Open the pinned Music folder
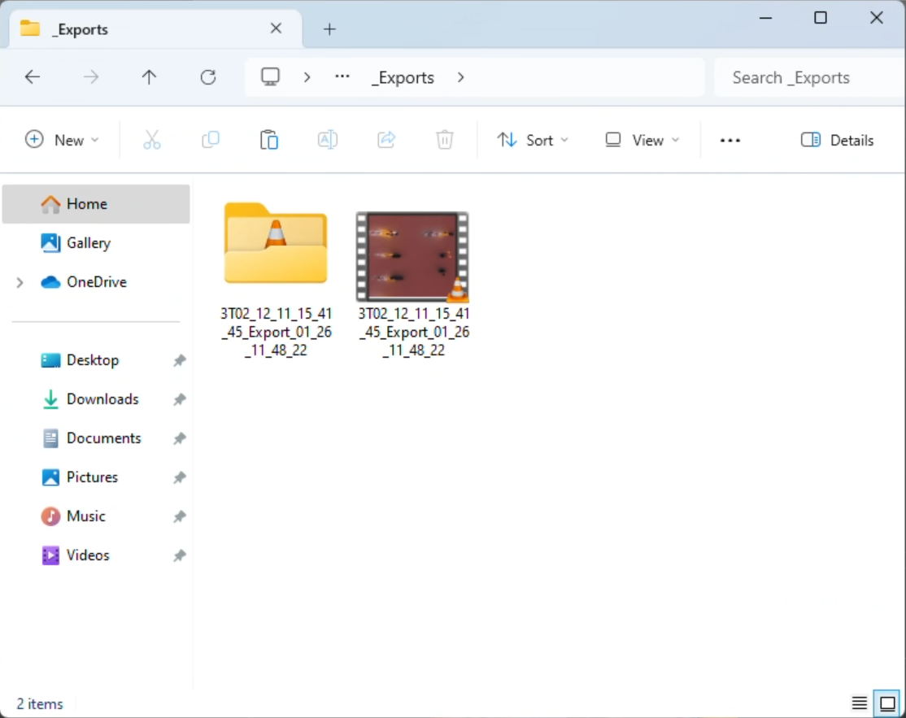The image size is (906, 718). click(85, 516)
